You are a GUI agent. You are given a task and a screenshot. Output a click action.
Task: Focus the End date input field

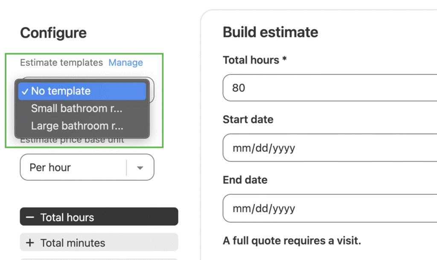coord(329,208)
